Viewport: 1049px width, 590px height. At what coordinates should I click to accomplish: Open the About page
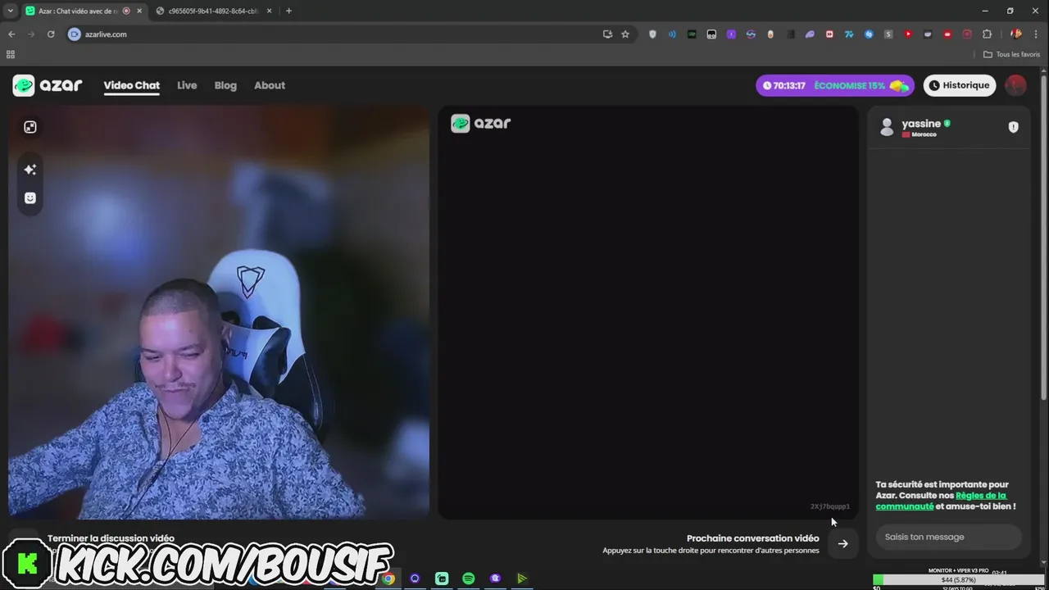(x=270, y=85)
